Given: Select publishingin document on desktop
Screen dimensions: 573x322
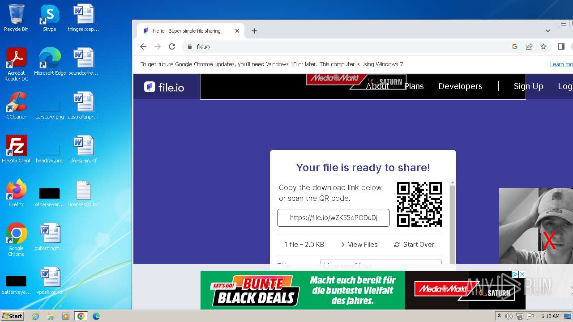Looking at the screenshot, I should point(50,237).
